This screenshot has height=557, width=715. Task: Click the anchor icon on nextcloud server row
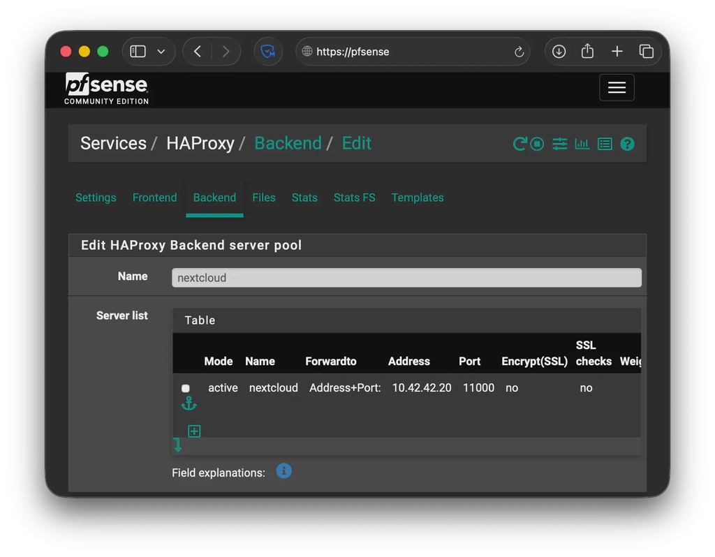pyautogui.click(x=189, y=403)
